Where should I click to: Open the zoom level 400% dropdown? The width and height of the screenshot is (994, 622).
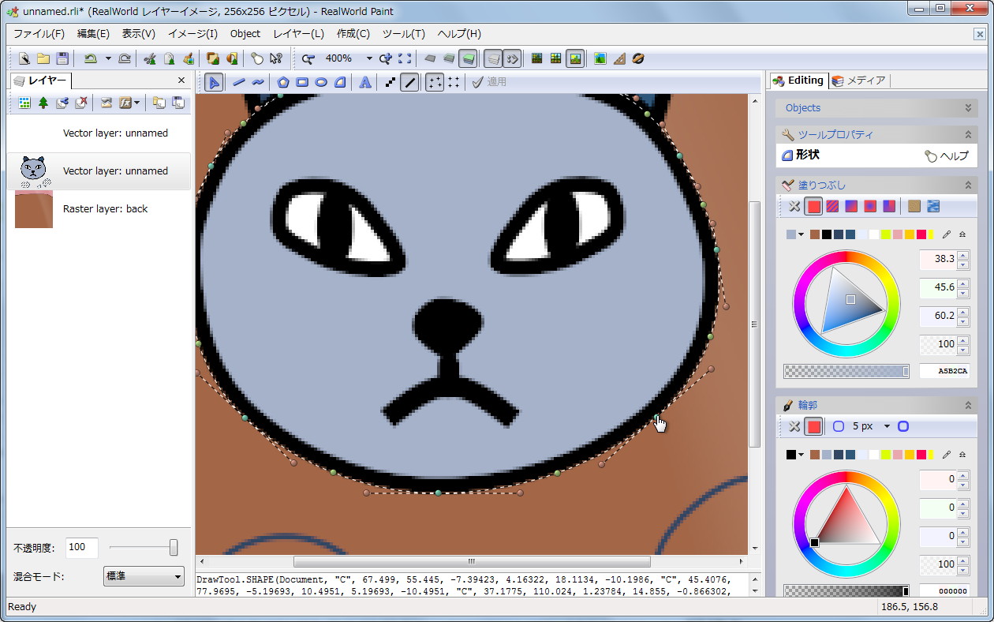pyautogui.click(x=369, y=58)
